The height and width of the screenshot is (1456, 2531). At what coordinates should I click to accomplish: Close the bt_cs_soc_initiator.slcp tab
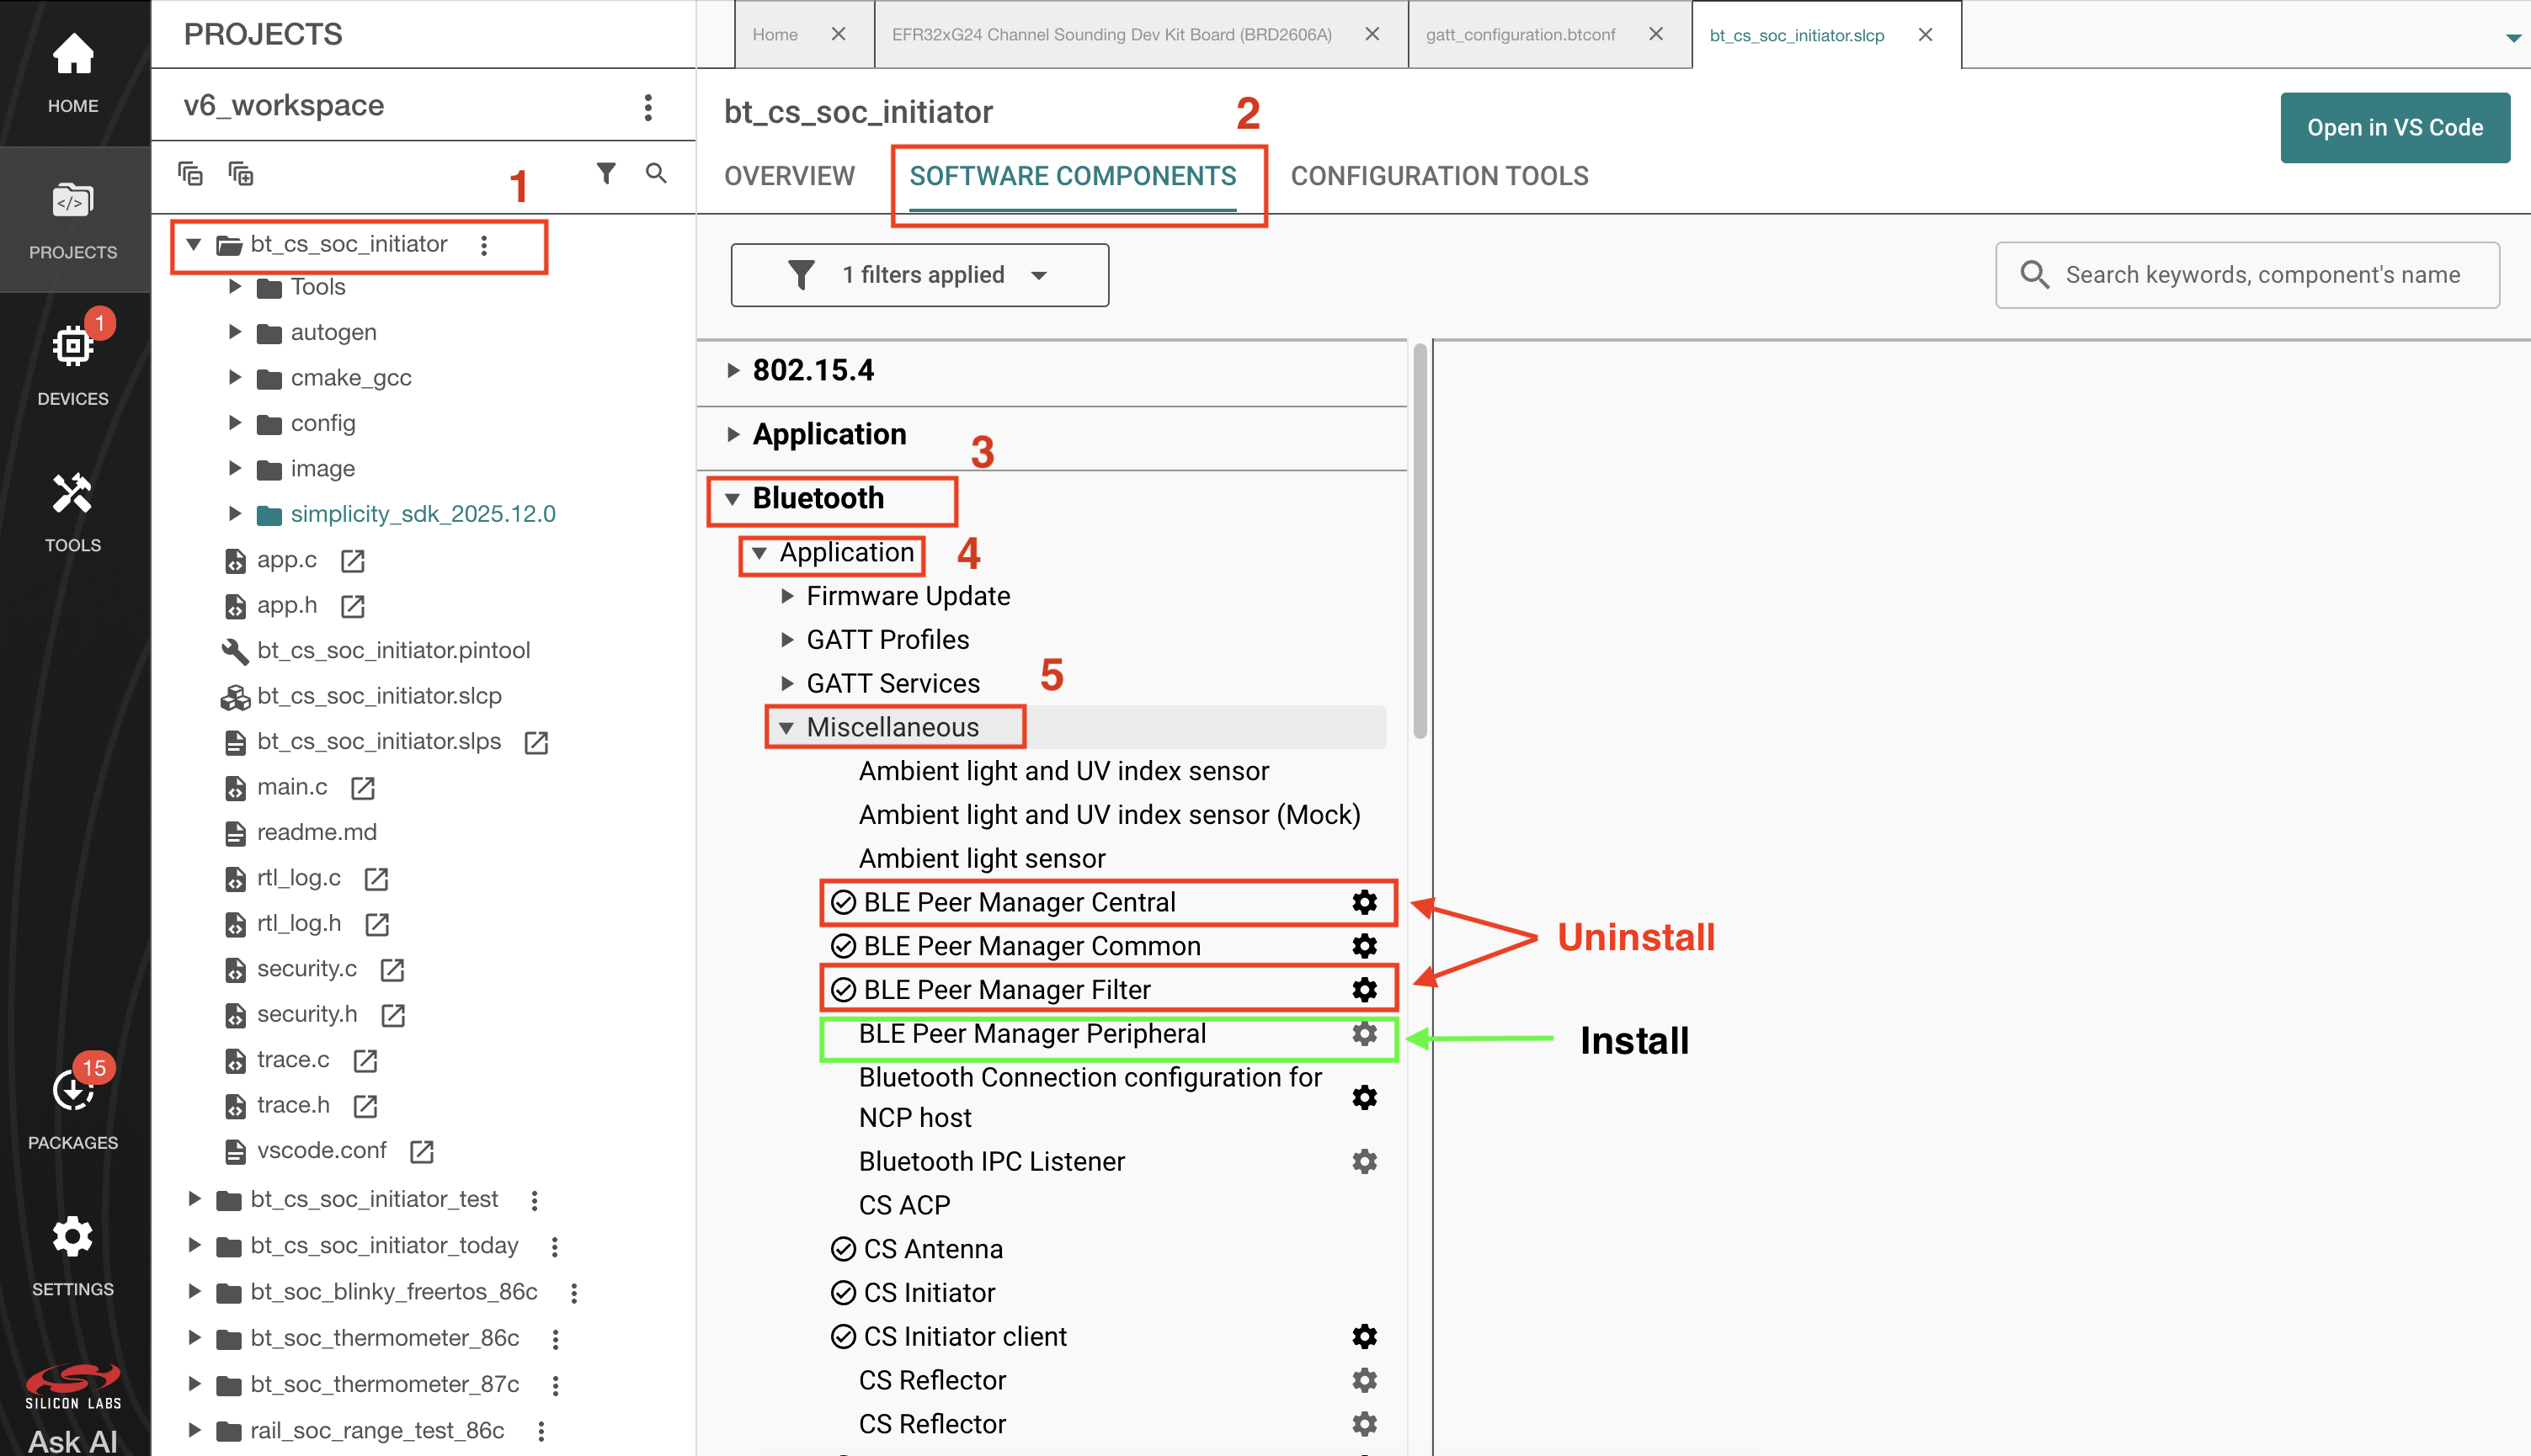tap(1925, 34)
